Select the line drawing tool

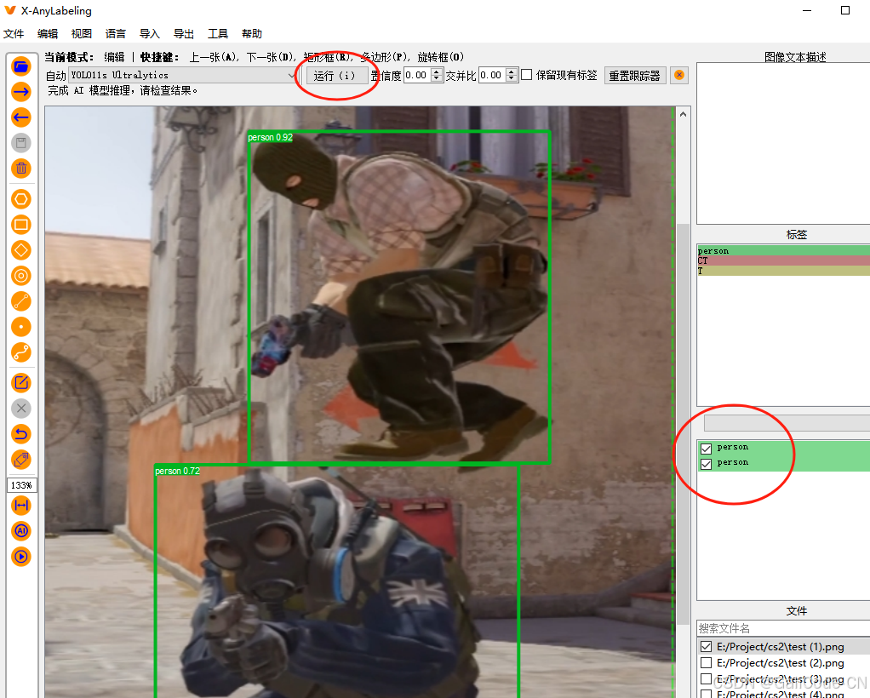click(21, 301)
